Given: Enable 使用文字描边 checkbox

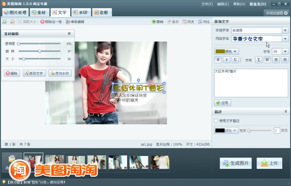Looking at the screenshot, I should pyautogui.click(x=216, y=121).
